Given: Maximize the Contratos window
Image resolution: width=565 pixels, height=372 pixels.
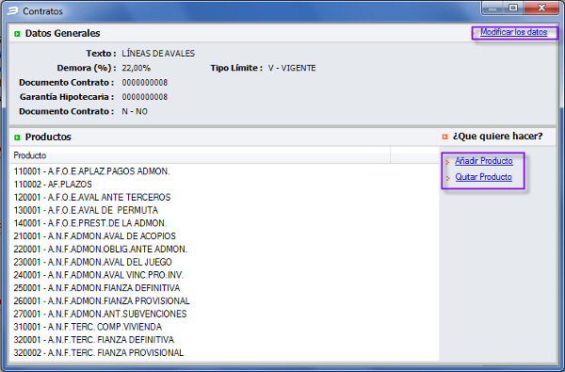Looking at the screenshot, I should point(513,8).
